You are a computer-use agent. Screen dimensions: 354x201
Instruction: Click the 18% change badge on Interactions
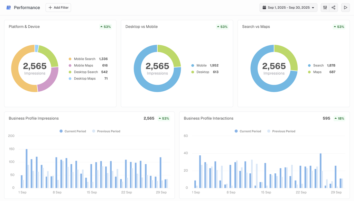coord(339,118)
